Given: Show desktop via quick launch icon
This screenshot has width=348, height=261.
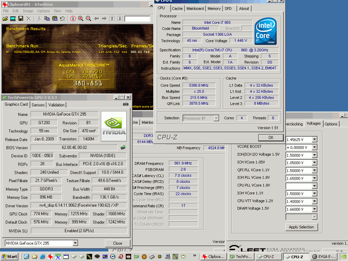Looking at the screenshot, I should pyautogui.click(x=27, y=257).
